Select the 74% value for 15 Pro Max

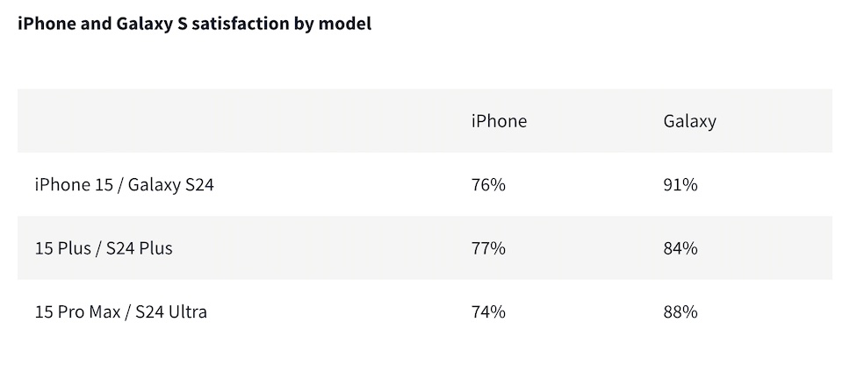(x=488, y=311)
